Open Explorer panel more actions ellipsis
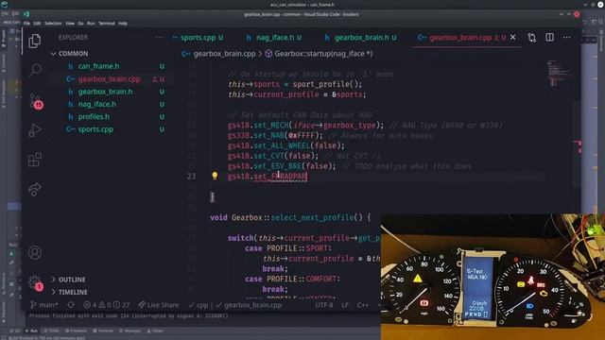This screenshot has height=340, width=605. pos(159,38)
